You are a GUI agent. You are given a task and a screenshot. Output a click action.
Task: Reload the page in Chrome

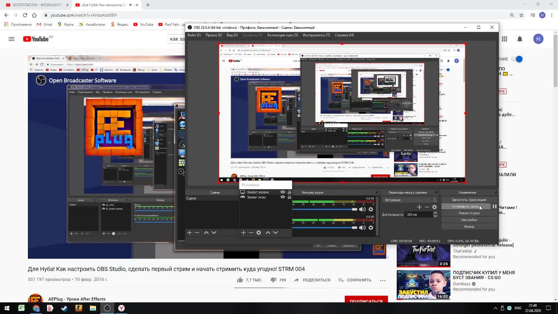coord(26,15)
